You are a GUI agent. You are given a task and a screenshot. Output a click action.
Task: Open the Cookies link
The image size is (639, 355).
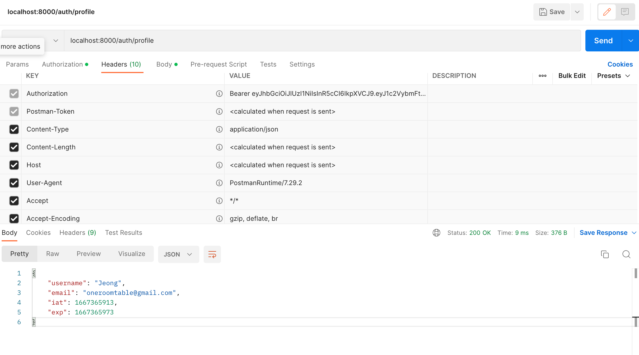(x=620, y=64)
